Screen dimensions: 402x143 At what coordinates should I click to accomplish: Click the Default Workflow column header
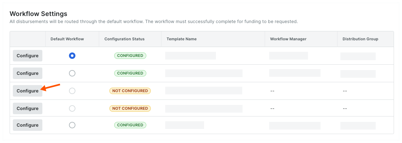click(x=67, y=39)
